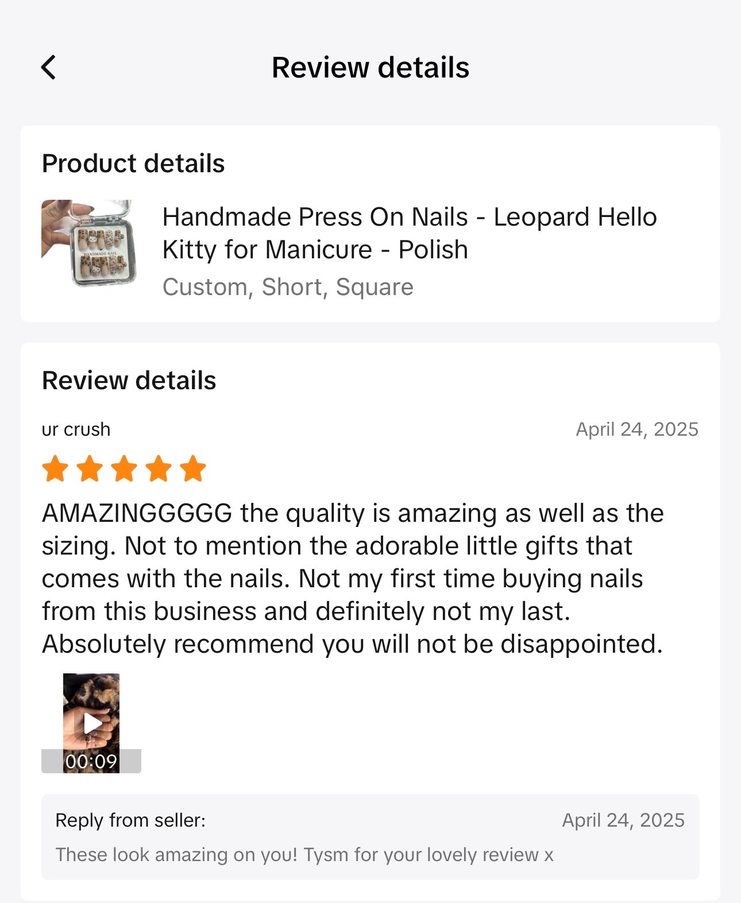This screenshot has height=903, width=741.
Task: Tap the Review details section heading
Action: [x=129, y=381]
